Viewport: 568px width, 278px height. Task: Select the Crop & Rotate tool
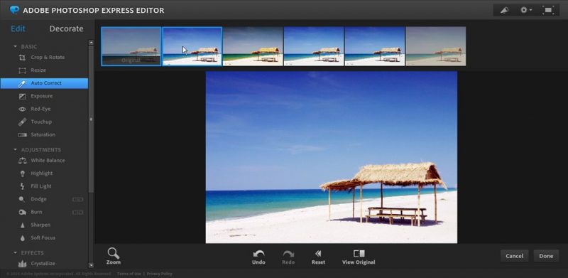44,58
